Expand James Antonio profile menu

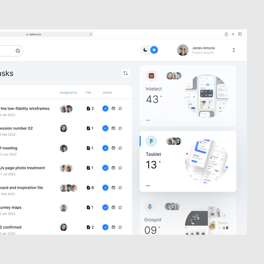click(234, 50)
